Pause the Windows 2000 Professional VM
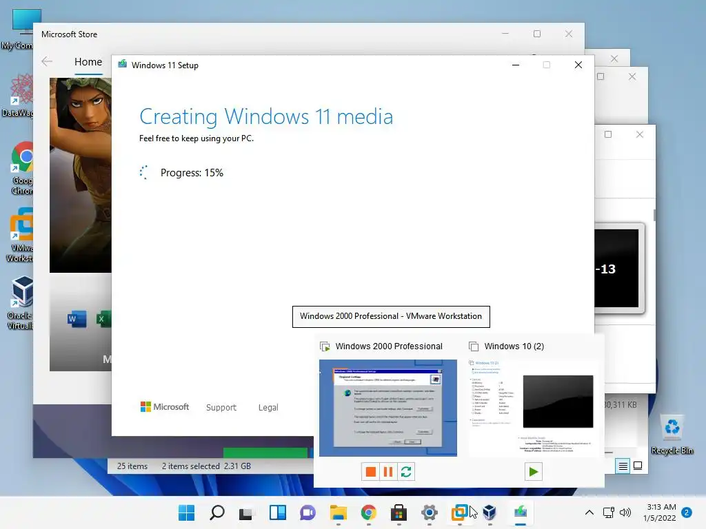This screenshot has width=706, height=529. point(388,471)
